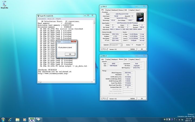
Task: Select the CPU tab in lower CPU-Z window
Action: pos(103,59)
